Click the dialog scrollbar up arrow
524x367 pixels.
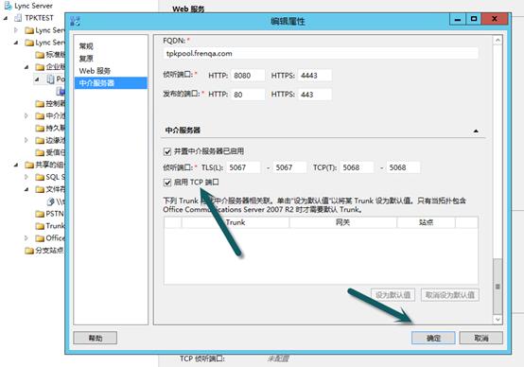[x=498, y=41]
